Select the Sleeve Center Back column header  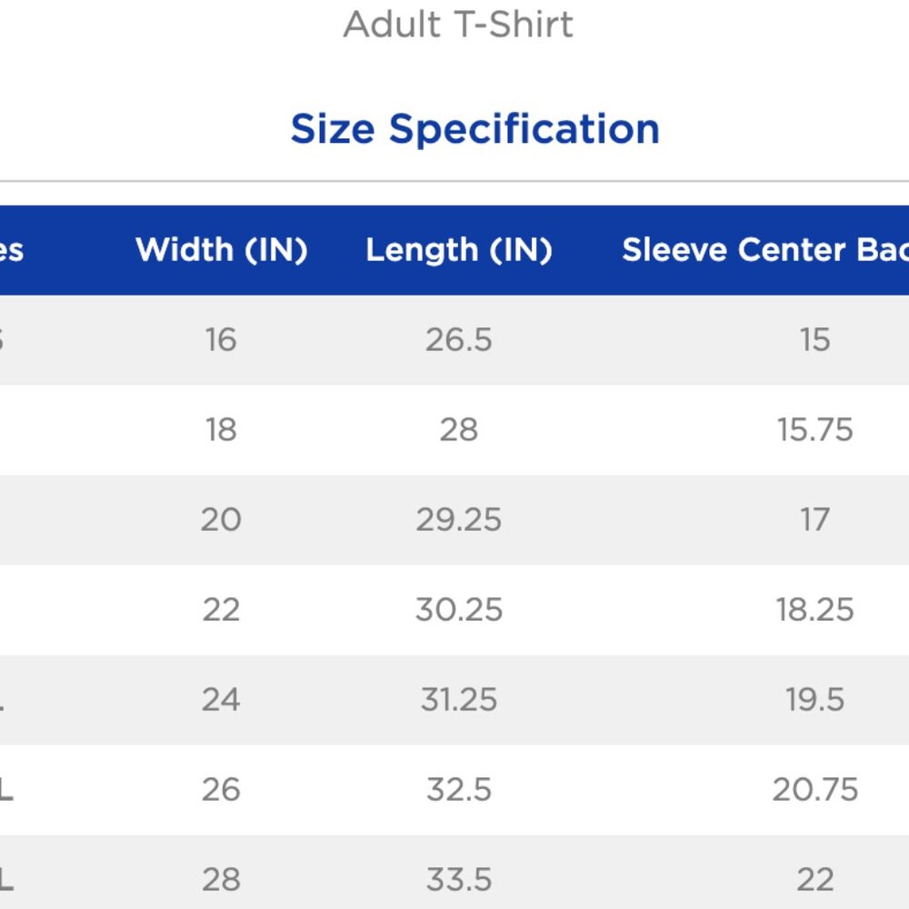click(765, 250)
